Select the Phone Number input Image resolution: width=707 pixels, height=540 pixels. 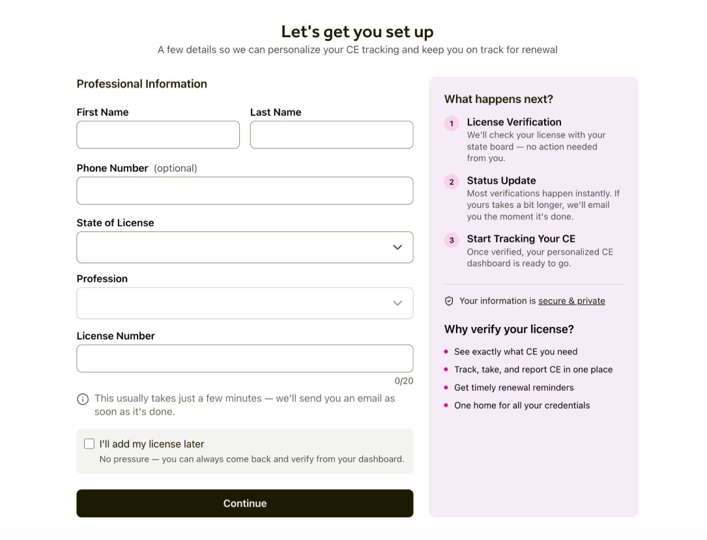point(244,191)
